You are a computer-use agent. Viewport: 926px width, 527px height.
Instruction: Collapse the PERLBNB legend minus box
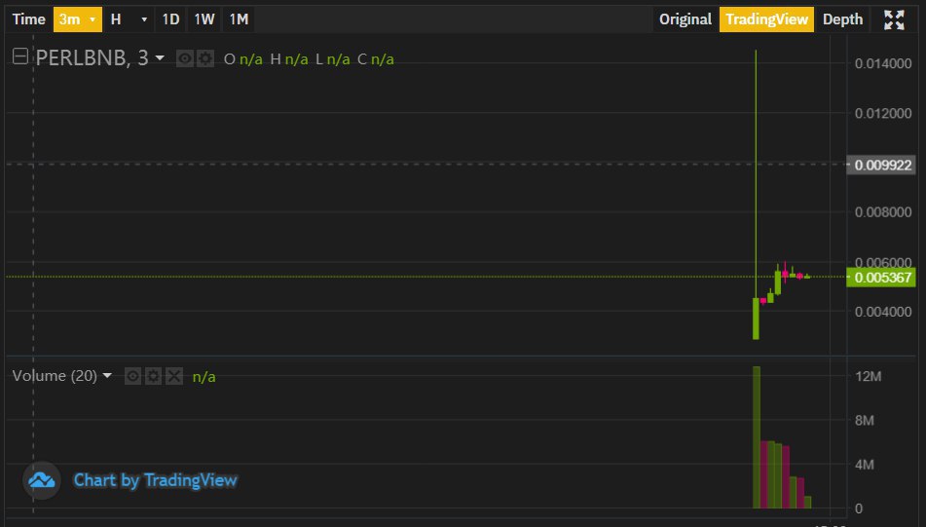click(x=20, y=56)
